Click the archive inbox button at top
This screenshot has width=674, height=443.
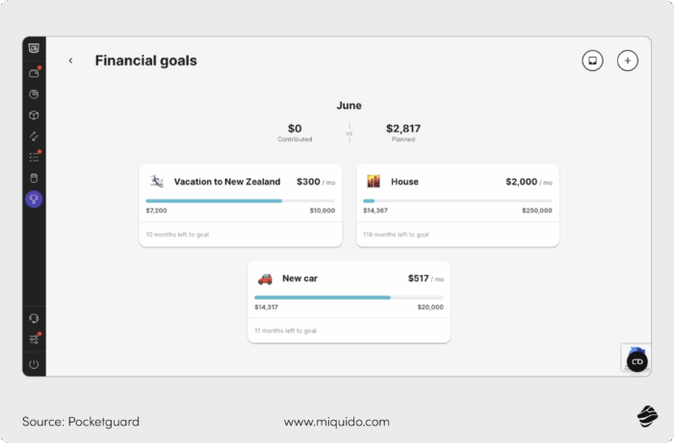click(x=592, y=61)
